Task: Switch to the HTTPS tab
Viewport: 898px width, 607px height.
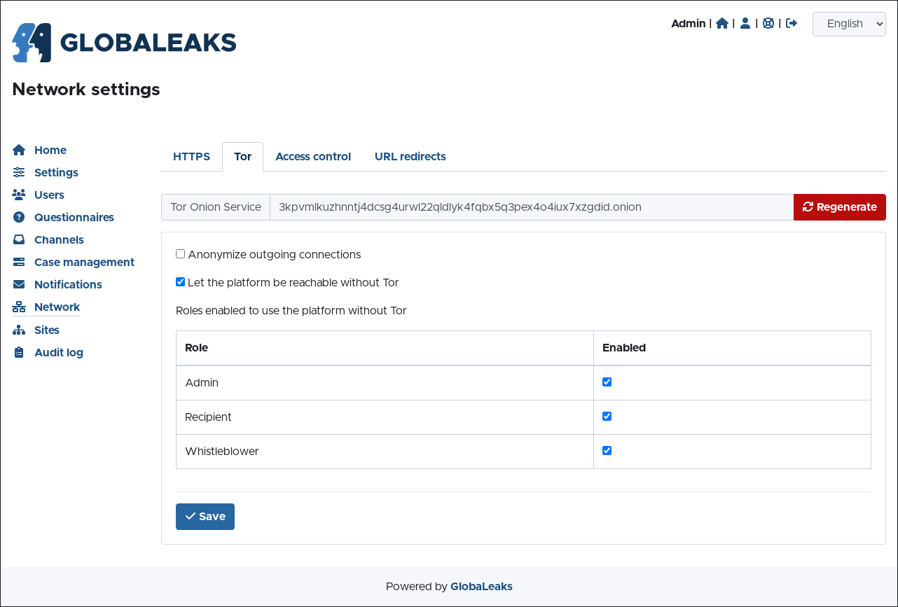Action: [x=191, y=157]
